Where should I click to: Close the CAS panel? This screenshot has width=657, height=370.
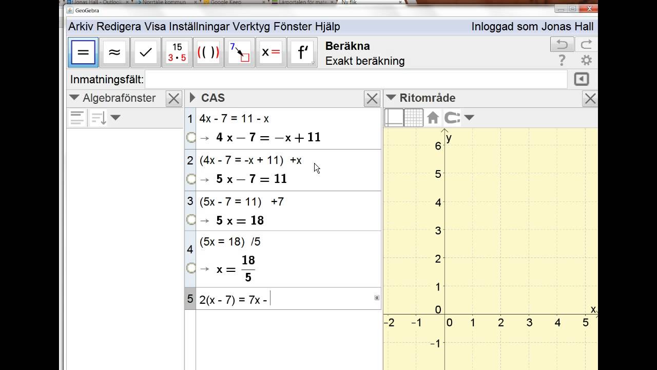(x=372, y=99)
